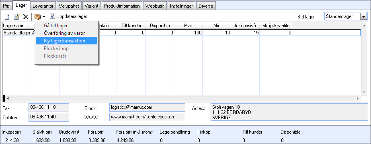The image size is (371, 144).
Task: Click the E-post field logistics@mamut.com
Action: (147, 107)
